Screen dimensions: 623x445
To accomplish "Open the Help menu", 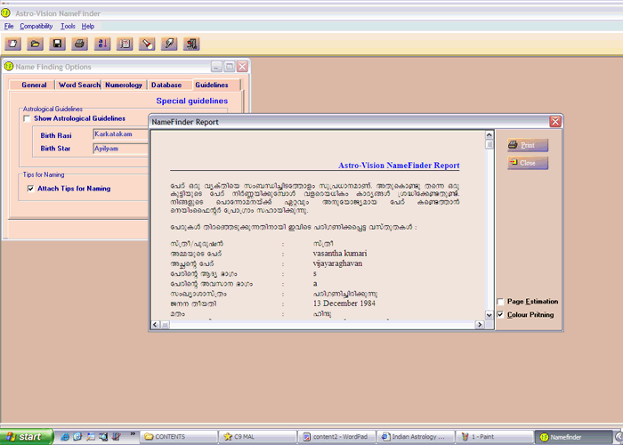I will coord(88,26).
